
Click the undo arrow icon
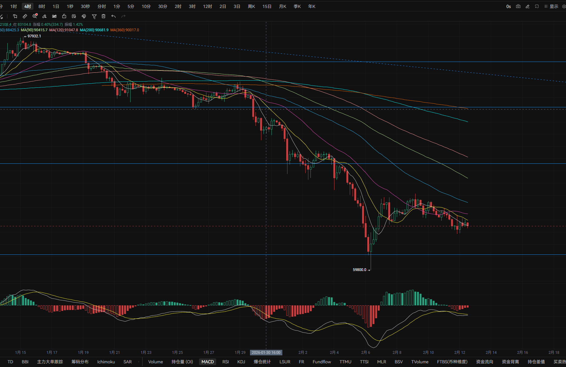(x=113, y=16)
